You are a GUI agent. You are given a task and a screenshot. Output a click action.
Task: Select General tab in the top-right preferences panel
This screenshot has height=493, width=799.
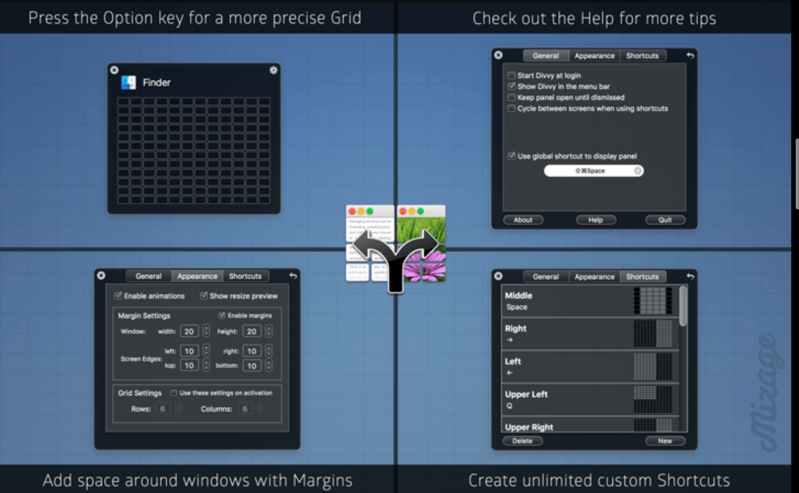(x=546, y=55)
